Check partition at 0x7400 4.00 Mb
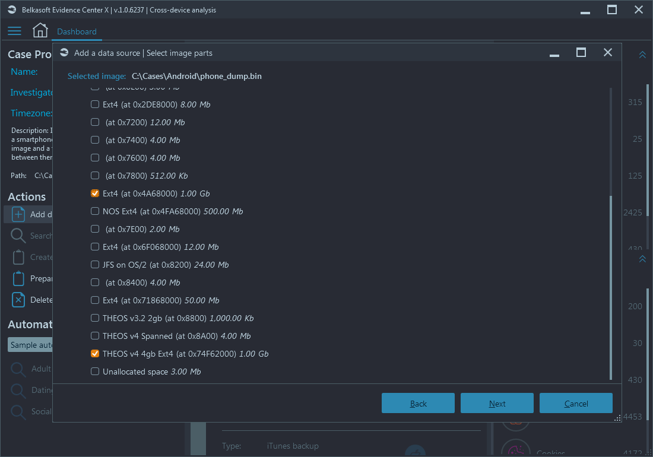The image size is (653, 457). tap(95, 140)
